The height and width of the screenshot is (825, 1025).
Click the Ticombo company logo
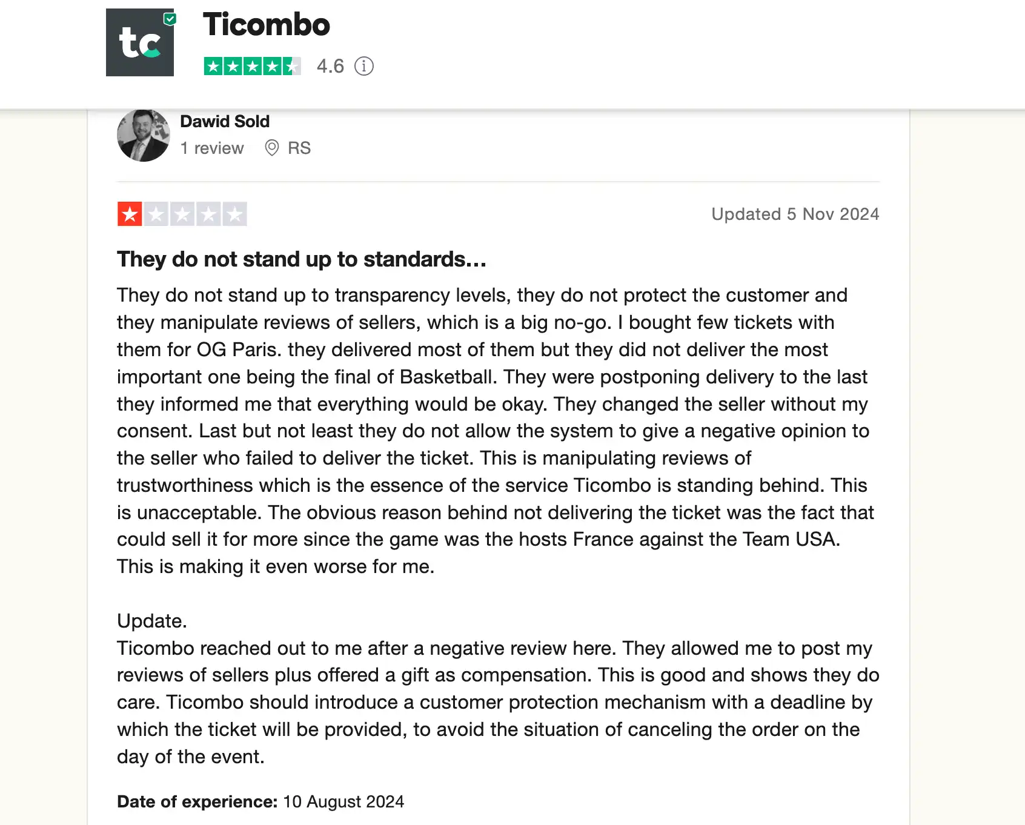pyautogui.click(x=140, y=44)
